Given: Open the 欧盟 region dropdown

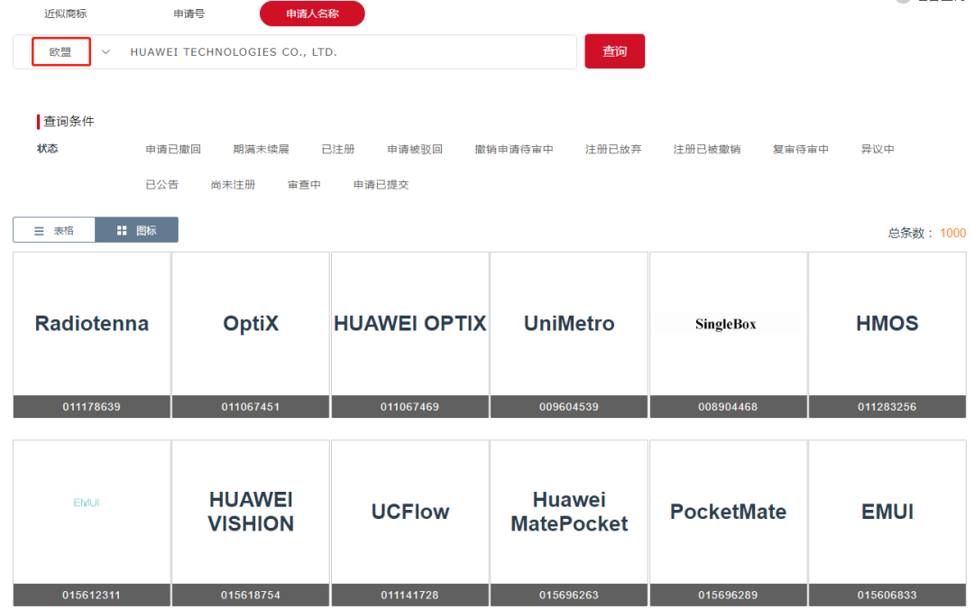Looking at the screenshot, I should [x=61, y=51].
